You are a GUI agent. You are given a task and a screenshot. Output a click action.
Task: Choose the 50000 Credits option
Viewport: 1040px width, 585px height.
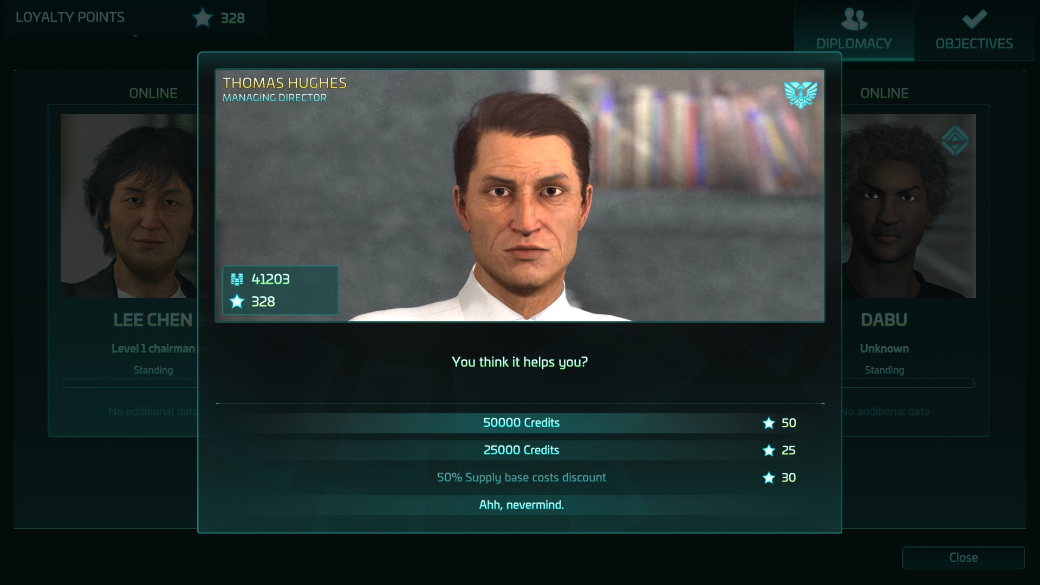[520, 423]
